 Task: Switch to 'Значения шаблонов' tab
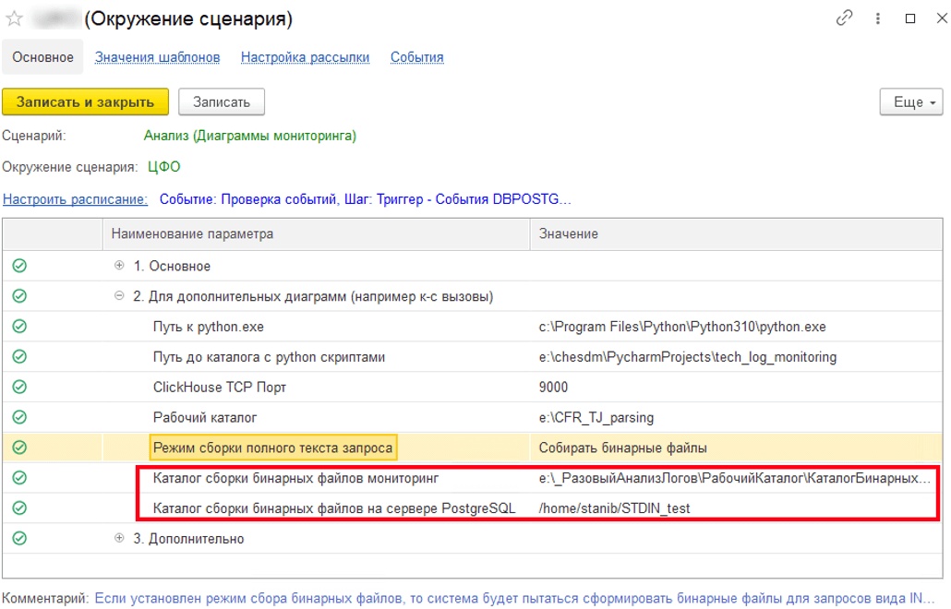point(157,57)
